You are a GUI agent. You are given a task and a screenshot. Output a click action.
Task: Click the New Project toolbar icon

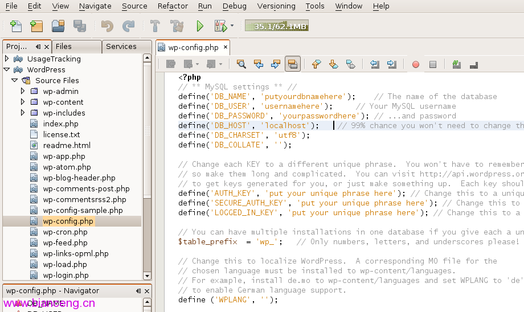coord(36,26)
